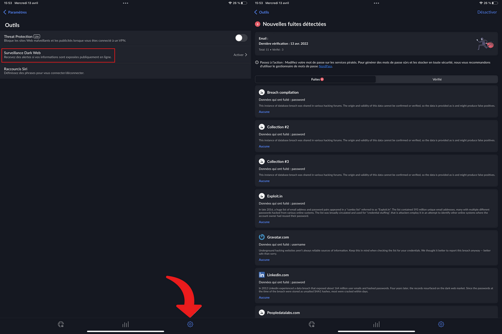Toggle the Threat Protection Lite switch

point(241,38)
